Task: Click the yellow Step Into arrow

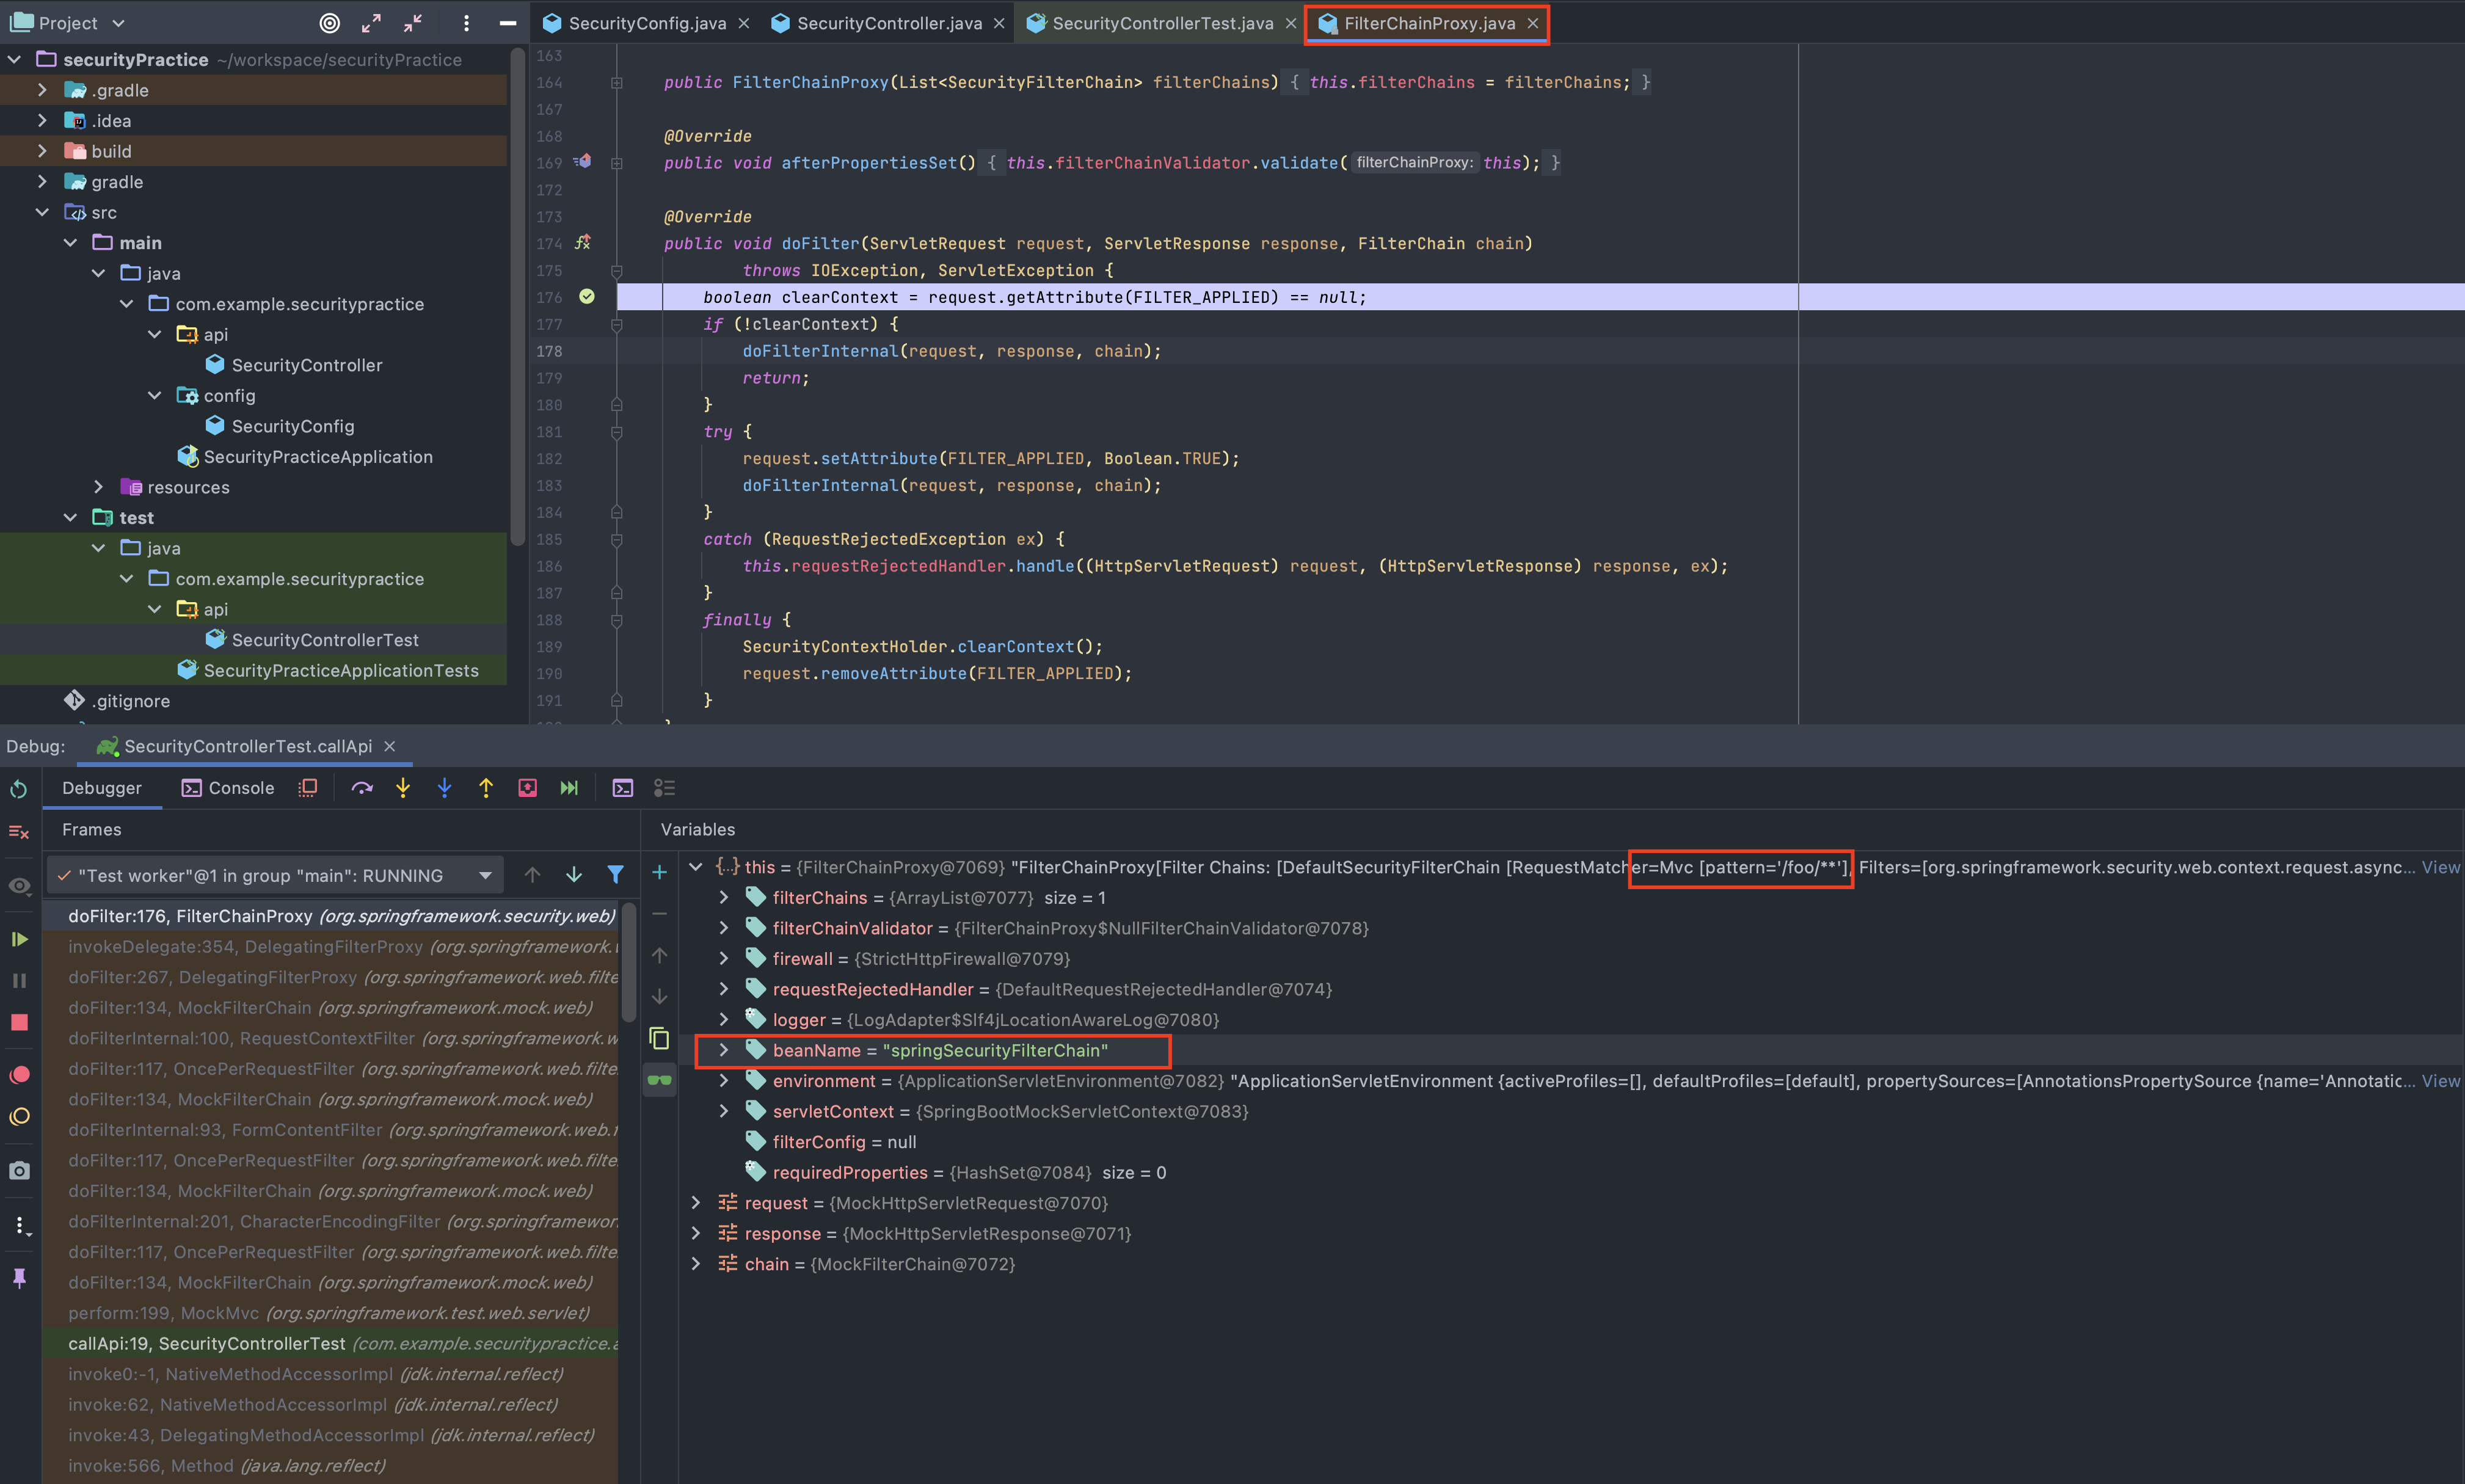Action: pos(403,788)
